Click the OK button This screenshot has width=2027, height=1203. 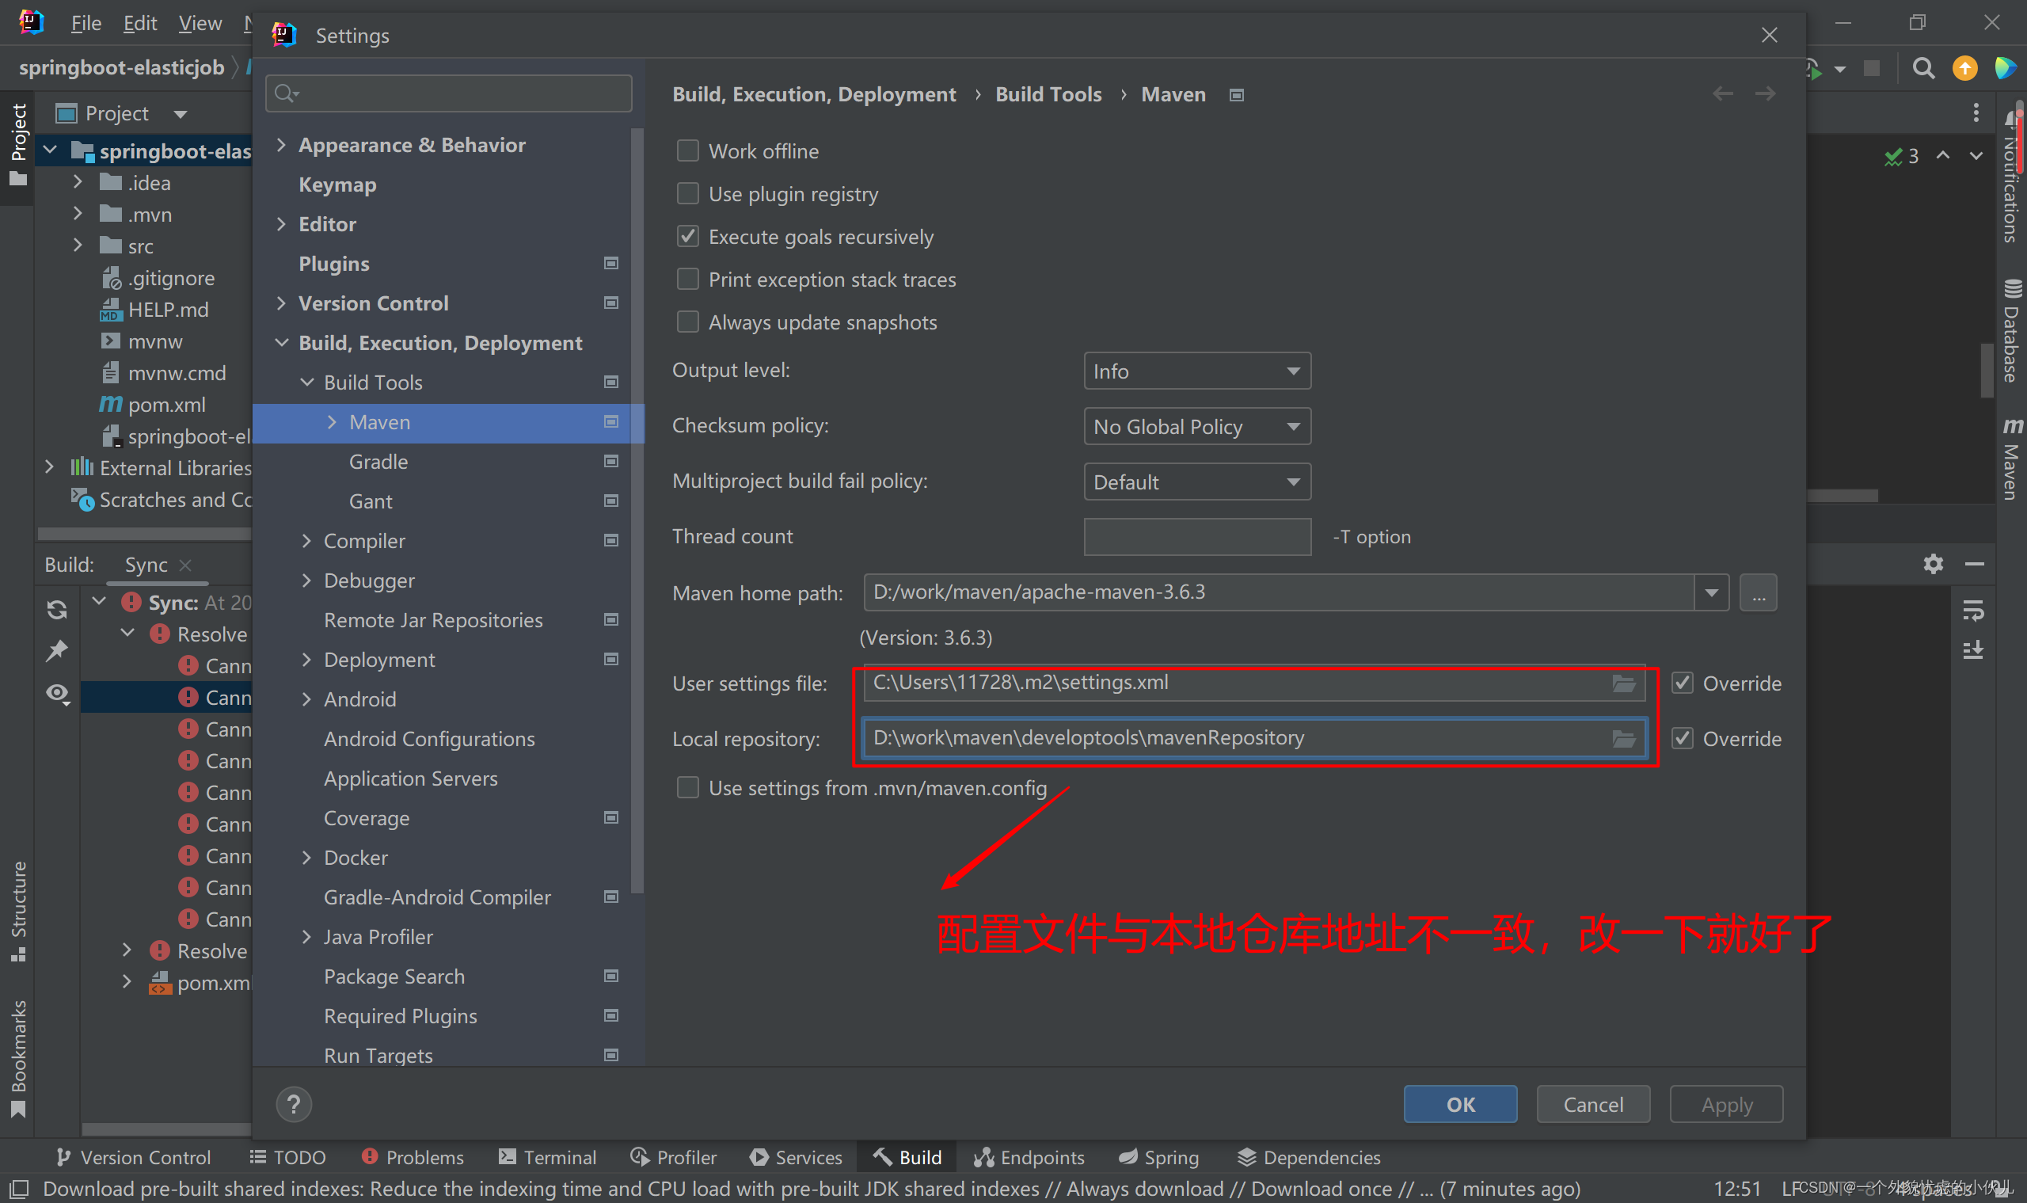pos(1459,1104)
